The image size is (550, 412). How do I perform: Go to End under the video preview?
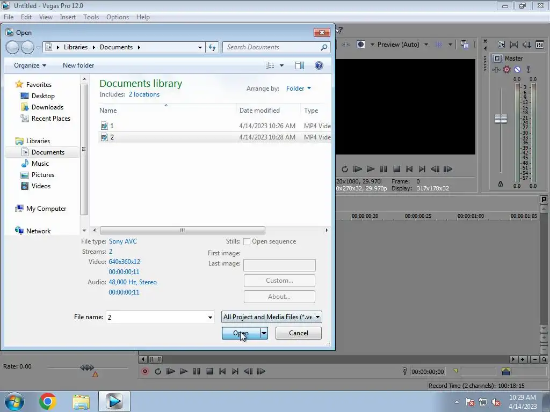tap(422, 169)
